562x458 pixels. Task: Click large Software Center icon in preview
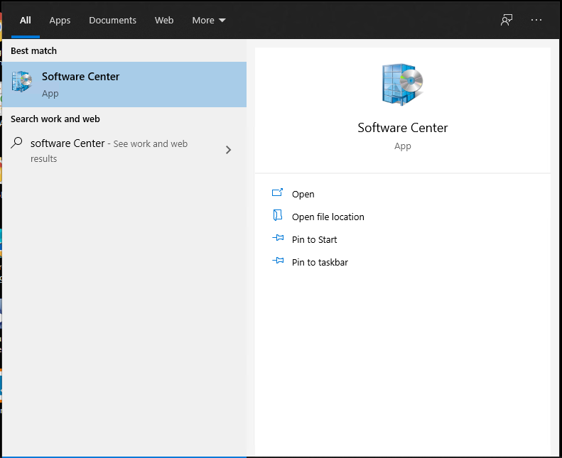[x=402, y=84]
